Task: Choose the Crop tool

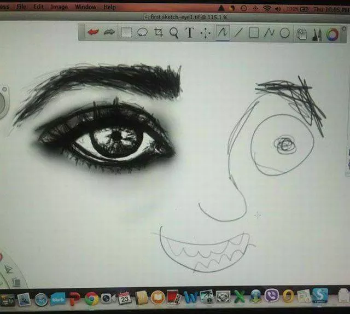Action: point(159,33)
